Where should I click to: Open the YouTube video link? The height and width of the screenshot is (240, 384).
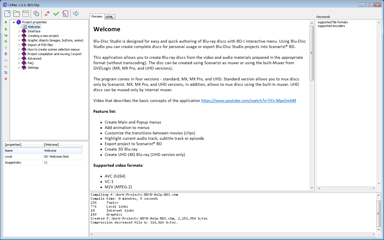(249, 101)
